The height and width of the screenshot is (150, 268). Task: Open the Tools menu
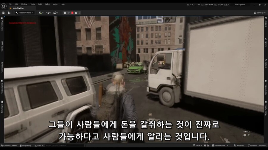tap(32, 4)
